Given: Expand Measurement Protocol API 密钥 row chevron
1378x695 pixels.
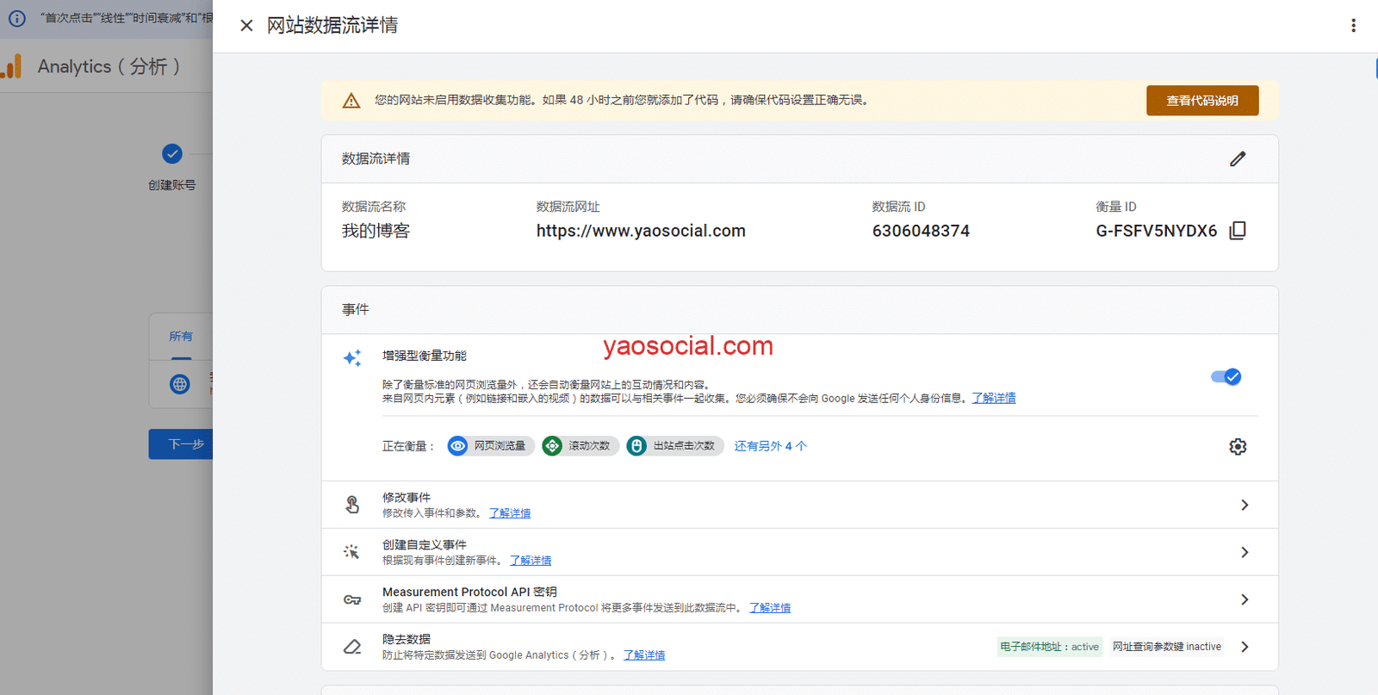Looking at the screenshot, I should coord(1245,600).
